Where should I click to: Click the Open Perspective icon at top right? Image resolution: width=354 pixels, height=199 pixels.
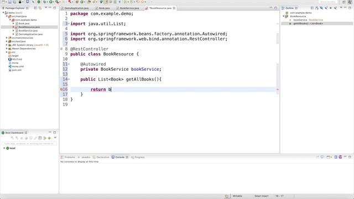(x=344, y=2)
